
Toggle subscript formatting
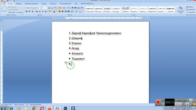click(40, 12)
